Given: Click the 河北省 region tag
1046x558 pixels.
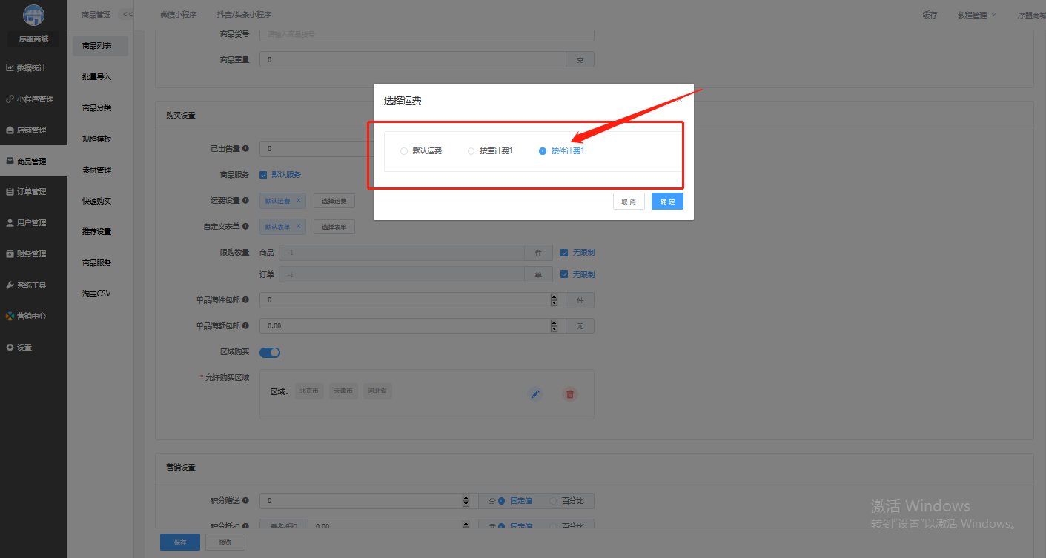Looking at the screenshot, I should pos(378,391).
